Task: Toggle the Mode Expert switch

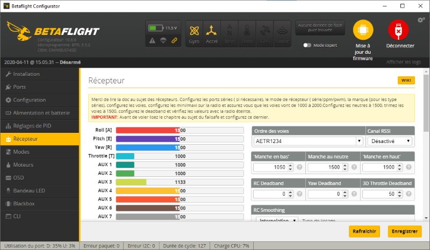Action: (x=307, y=45)
